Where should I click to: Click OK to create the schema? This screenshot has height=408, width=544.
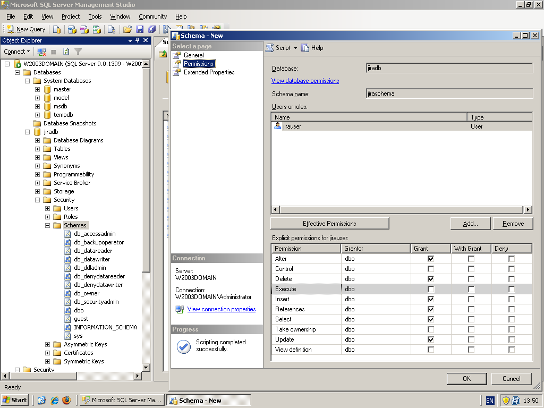[466, 379]
